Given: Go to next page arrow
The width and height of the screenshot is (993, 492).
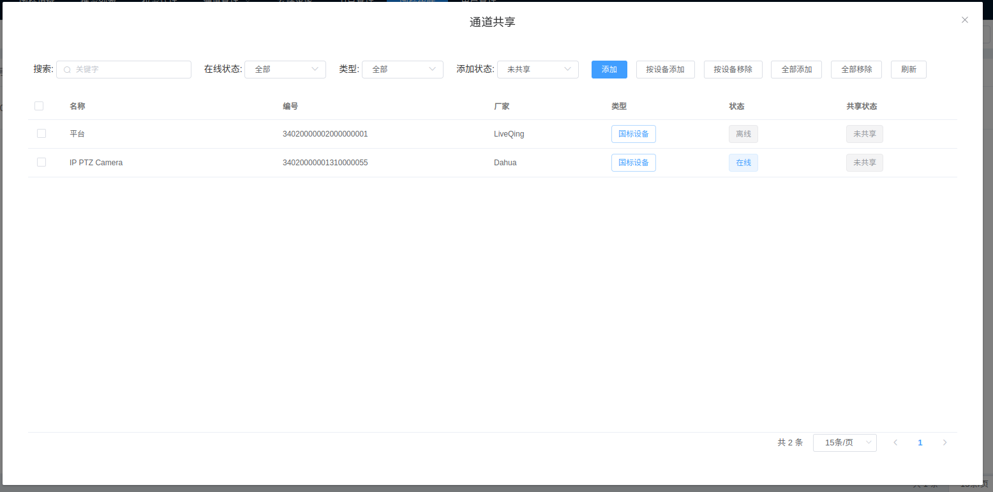Looking at the screenshot, I should click(944, 442).
